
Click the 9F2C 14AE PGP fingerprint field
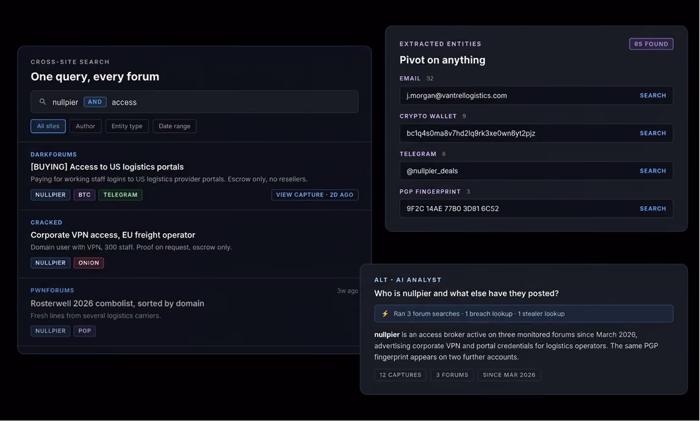536,208
